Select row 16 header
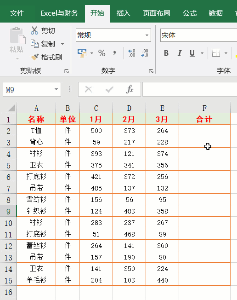237x300 pixels. 8,292
